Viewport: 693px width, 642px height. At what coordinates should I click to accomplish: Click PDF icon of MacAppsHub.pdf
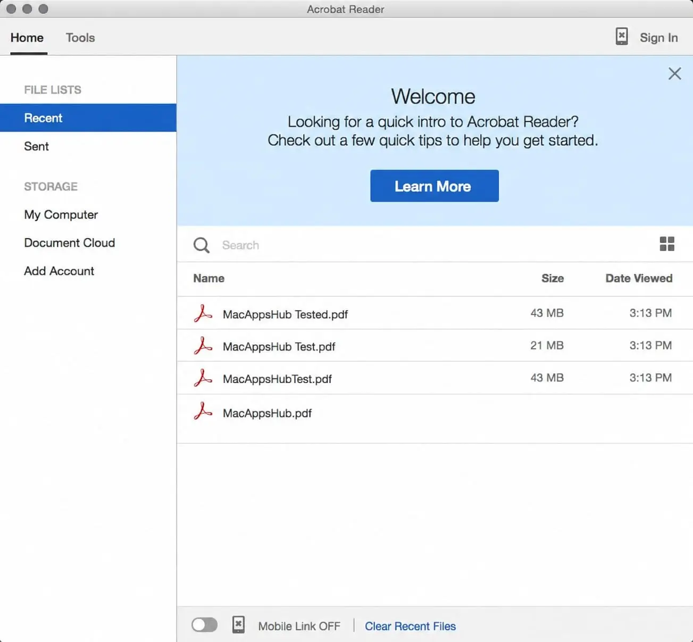pos(203,411)
